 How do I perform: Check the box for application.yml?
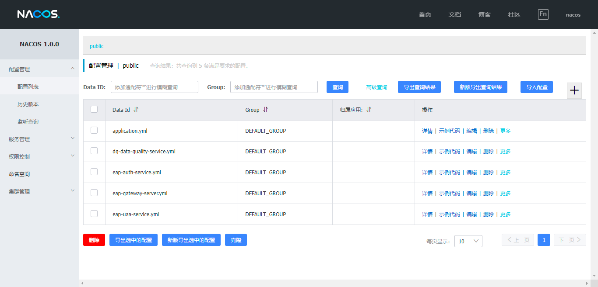point(94,130)
